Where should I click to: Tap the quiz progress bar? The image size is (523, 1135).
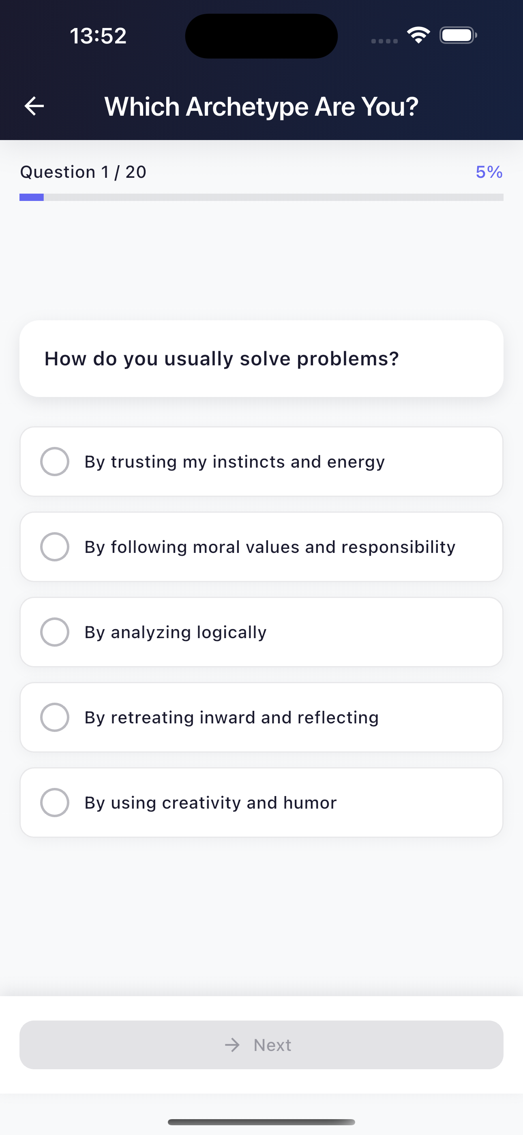pos(261,197)
